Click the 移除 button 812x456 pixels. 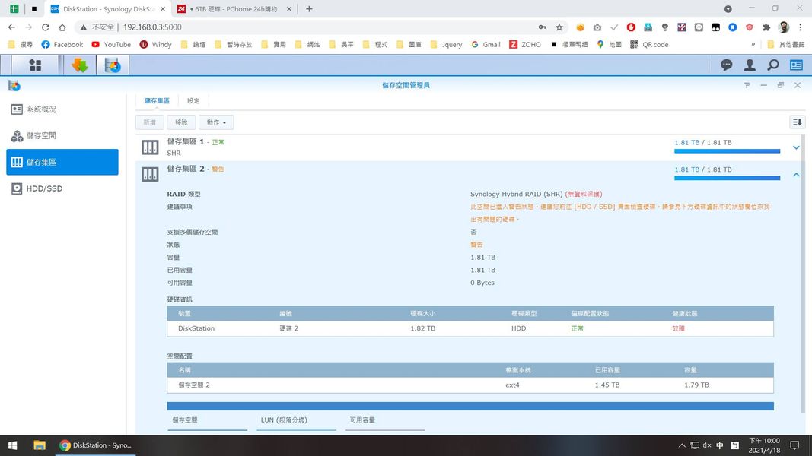click(x=181, y=122)
